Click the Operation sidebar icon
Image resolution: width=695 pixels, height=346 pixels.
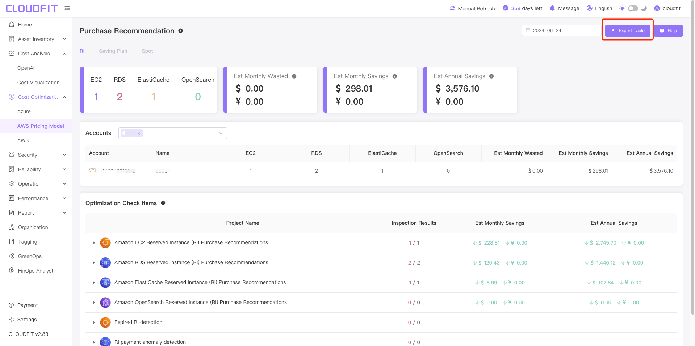[12, 183]
